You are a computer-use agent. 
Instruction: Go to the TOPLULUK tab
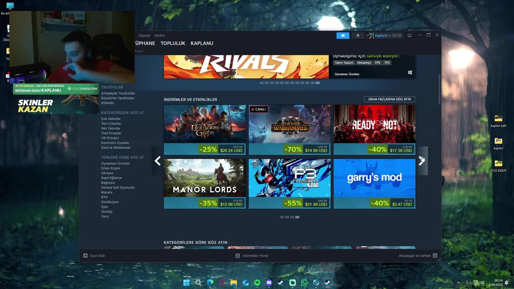point(173,43)
